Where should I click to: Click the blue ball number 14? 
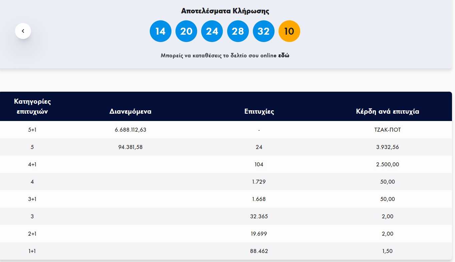coord(160,31)
